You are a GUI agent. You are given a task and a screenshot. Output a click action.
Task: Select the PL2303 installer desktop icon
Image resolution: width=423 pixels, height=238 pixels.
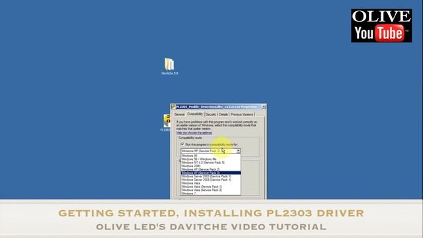pyautogui.click(x=166, y=123)
